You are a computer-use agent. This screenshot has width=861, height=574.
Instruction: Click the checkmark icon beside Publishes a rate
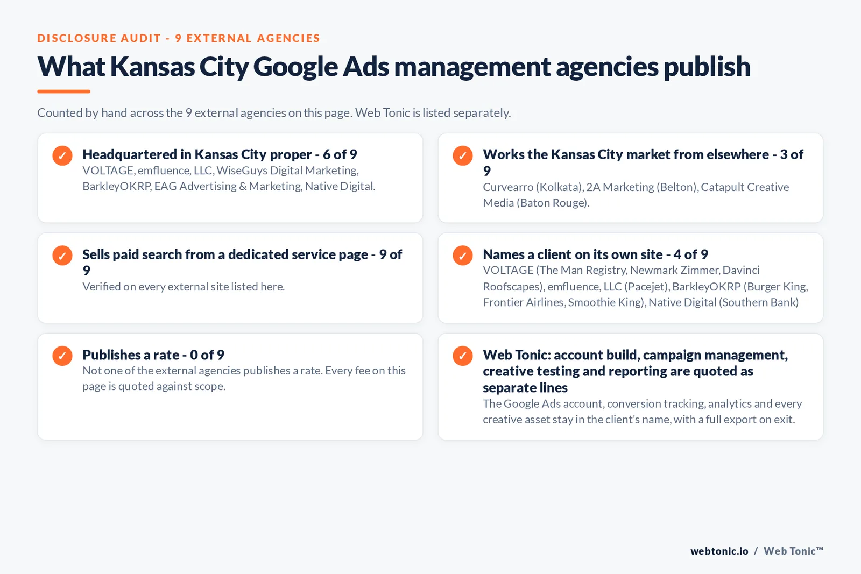[x=62, y=356]
